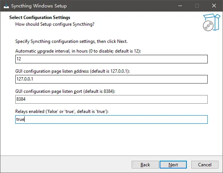This screenshot has height=173, width=223.
Task: Click the setup box and disc icon
Action: tap(211, 22)
